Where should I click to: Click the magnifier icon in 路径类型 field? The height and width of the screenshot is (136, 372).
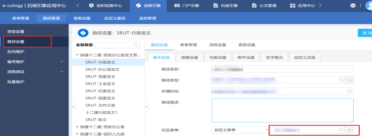(341, 80)
